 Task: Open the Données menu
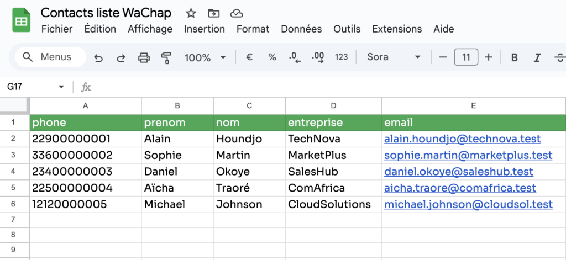[x=301, y=29]
